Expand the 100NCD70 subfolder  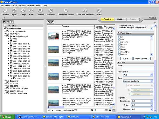pyautogui.click(x=12, y=78)
